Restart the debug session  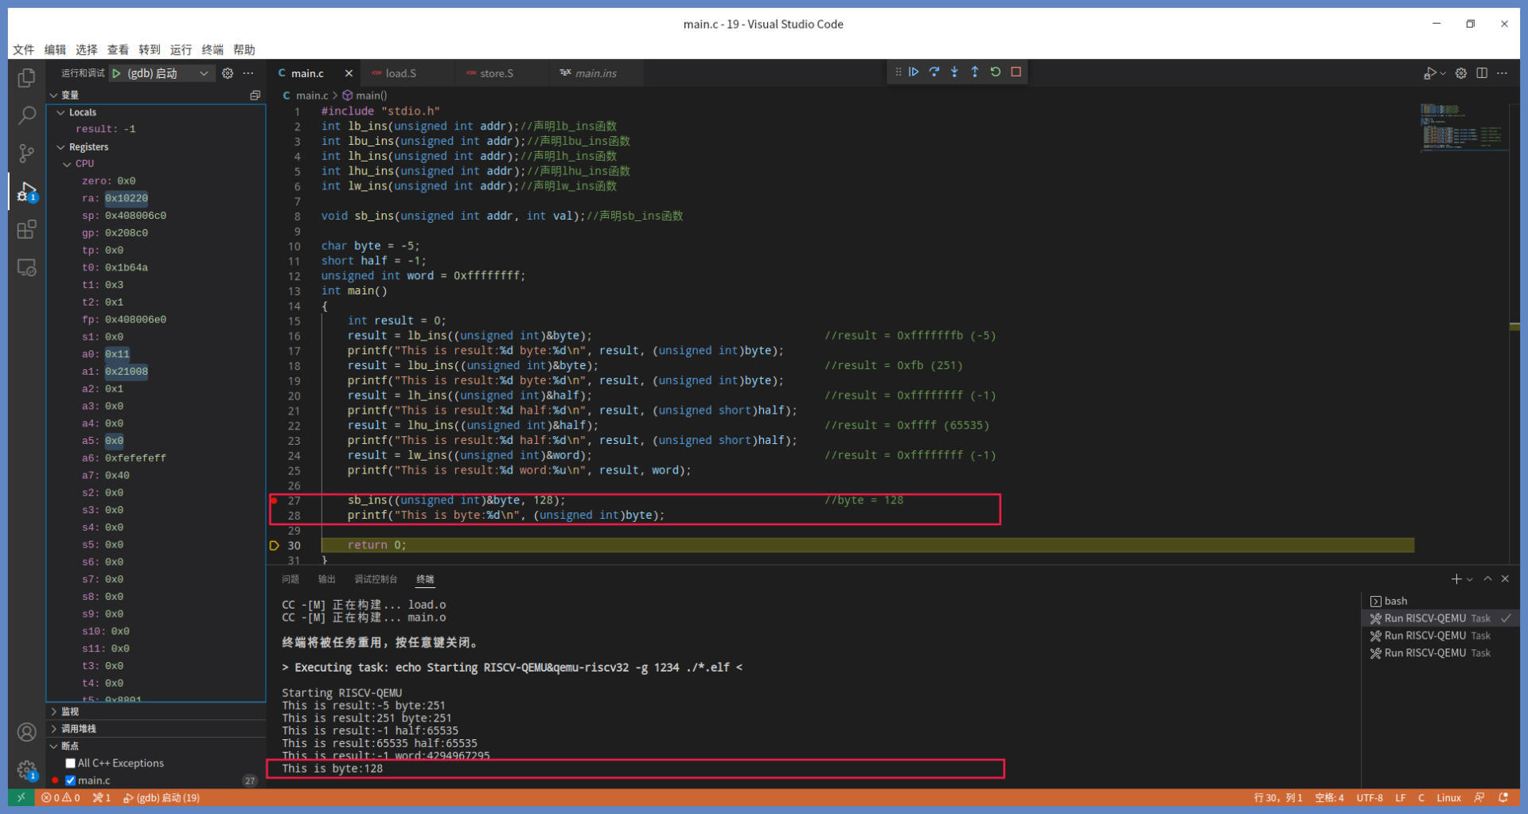996,72
